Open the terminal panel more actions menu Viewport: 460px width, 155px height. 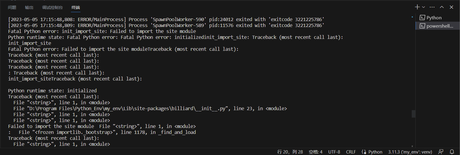432,7
